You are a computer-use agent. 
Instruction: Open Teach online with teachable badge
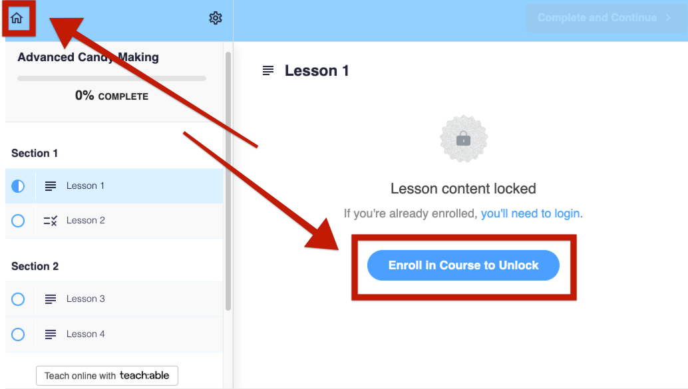click(x=107, y=376)
